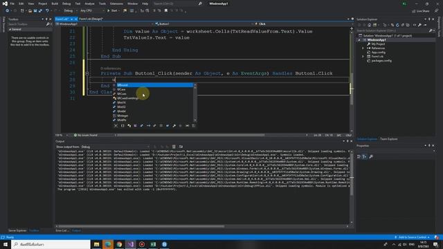This screenshot has height=249, width=443.
Task: Open the Edit menu
Action: [21, 3]
